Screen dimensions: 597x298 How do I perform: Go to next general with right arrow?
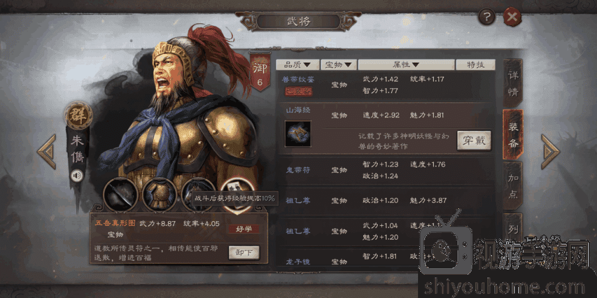click(x=550, y=151)
